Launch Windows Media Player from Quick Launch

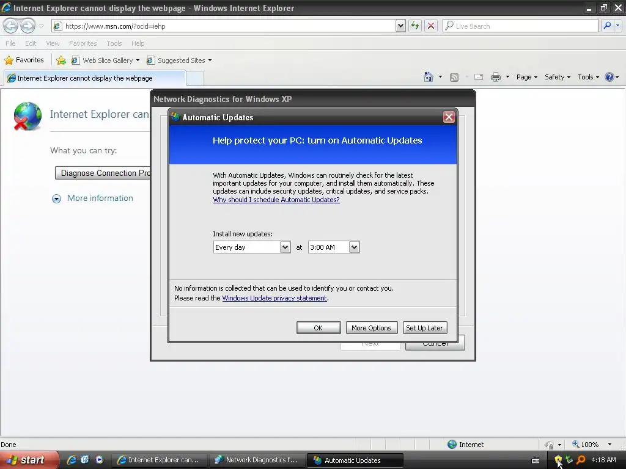[100, 460]
